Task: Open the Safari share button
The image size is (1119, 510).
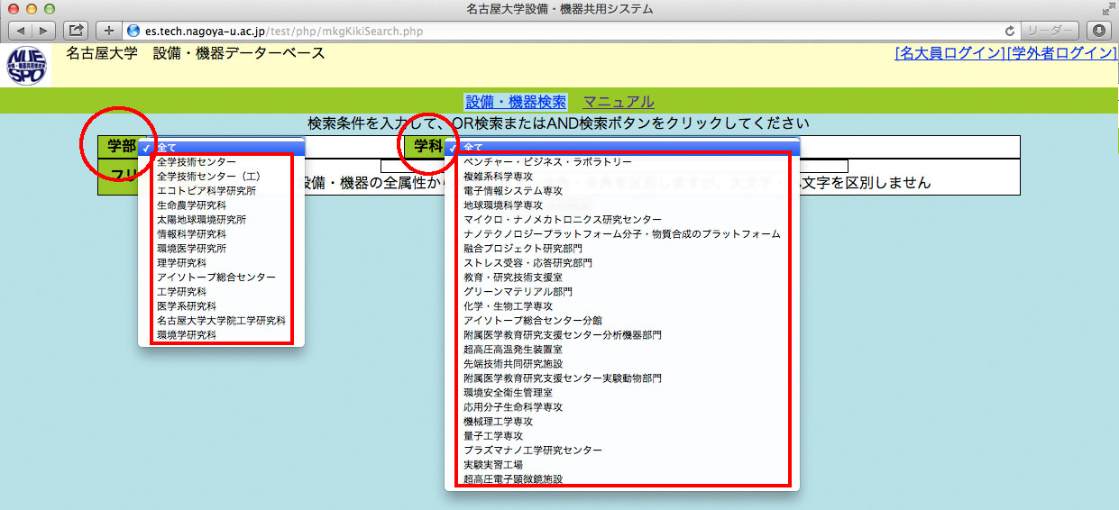Action: click(x=76, y=31)
